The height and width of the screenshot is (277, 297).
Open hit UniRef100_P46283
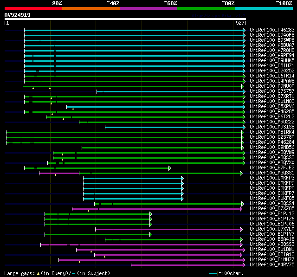click(272, 30)
